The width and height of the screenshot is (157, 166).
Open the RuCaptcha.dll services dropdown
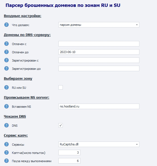pyautogui.click(x=99, y=144)
